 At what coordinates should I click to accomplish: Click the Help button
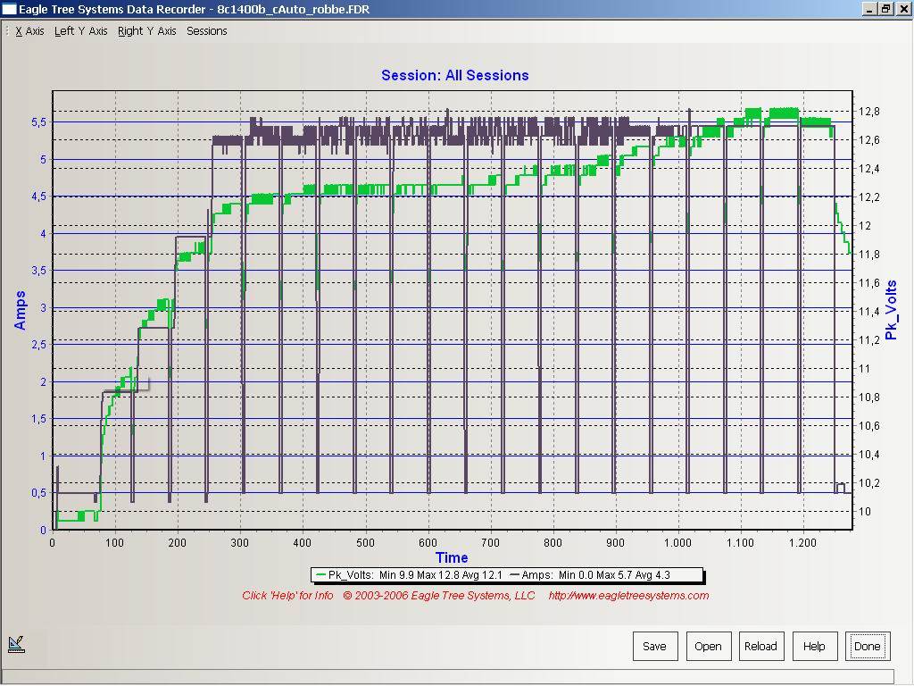point(814,647)
